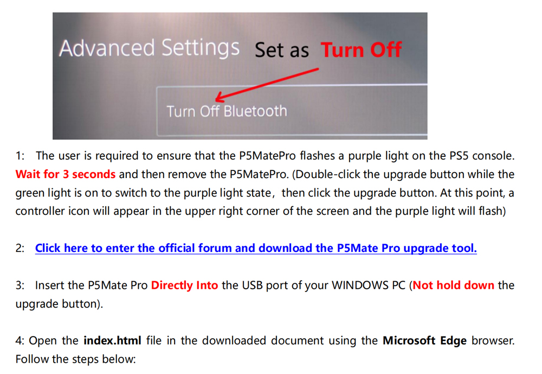542x374 pixels.
Task: Click the step number "1:" marker
Action: [20, 156]
